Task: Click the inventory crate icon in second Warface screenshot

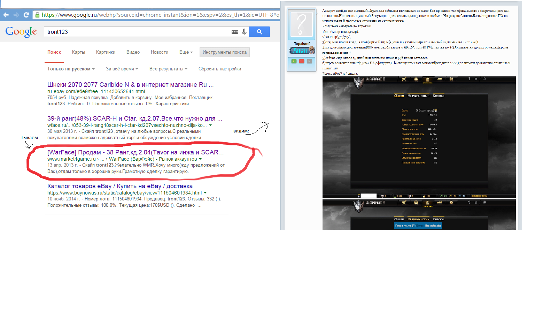Action: 416,203
